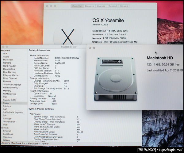Image resolution: width=184 pixels, height=153 pixels.
Task: Click the battery serial number D8651240GKXF90KAW
Action: pyautogui.click(x=67, y=58)
